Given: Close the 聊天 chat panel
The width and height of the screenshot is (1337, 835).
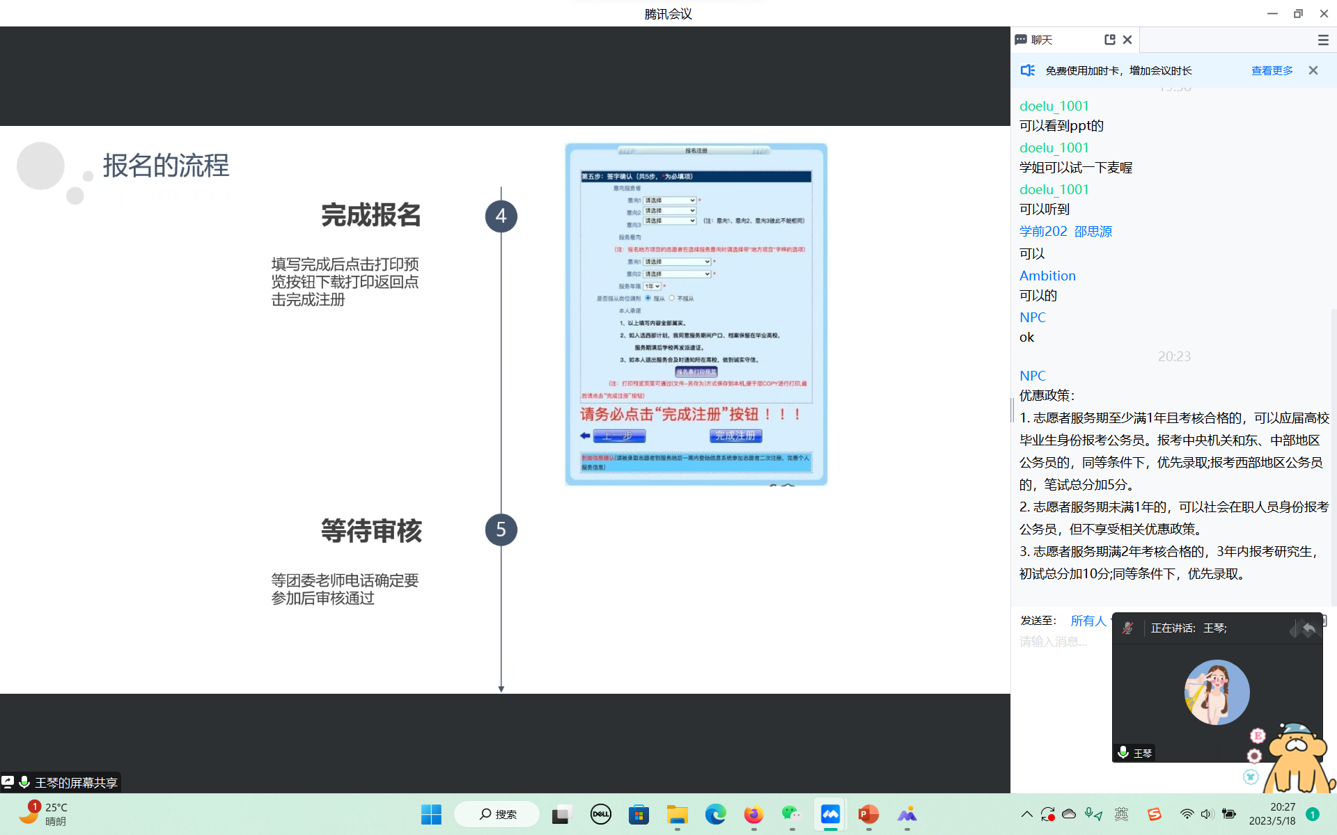Looking at the screenshot, I should click(x=1127, y=40).
